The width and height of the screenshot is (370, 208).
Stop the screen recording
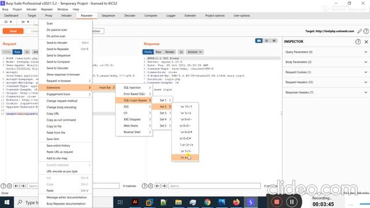pos(276,202)
